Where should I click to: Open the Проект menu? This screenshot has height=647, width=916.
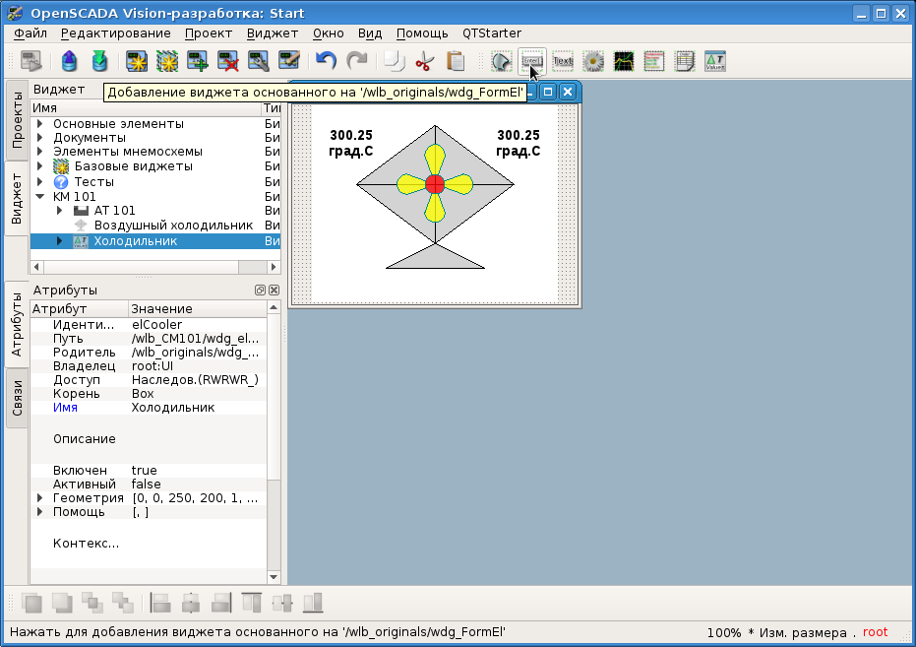pos(208,32)
